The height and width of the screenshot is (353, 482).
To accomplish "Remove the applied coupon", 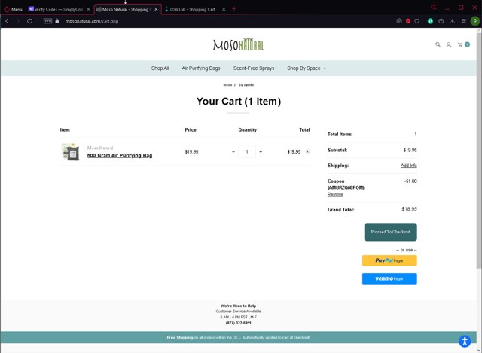I will tap(335, 194).
